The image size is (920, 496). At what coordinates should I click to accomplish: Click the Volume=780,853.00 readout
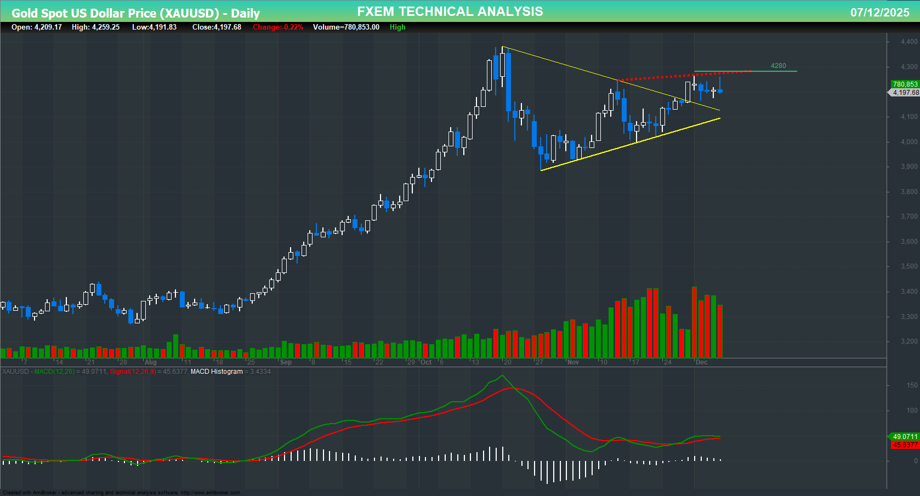345,27
